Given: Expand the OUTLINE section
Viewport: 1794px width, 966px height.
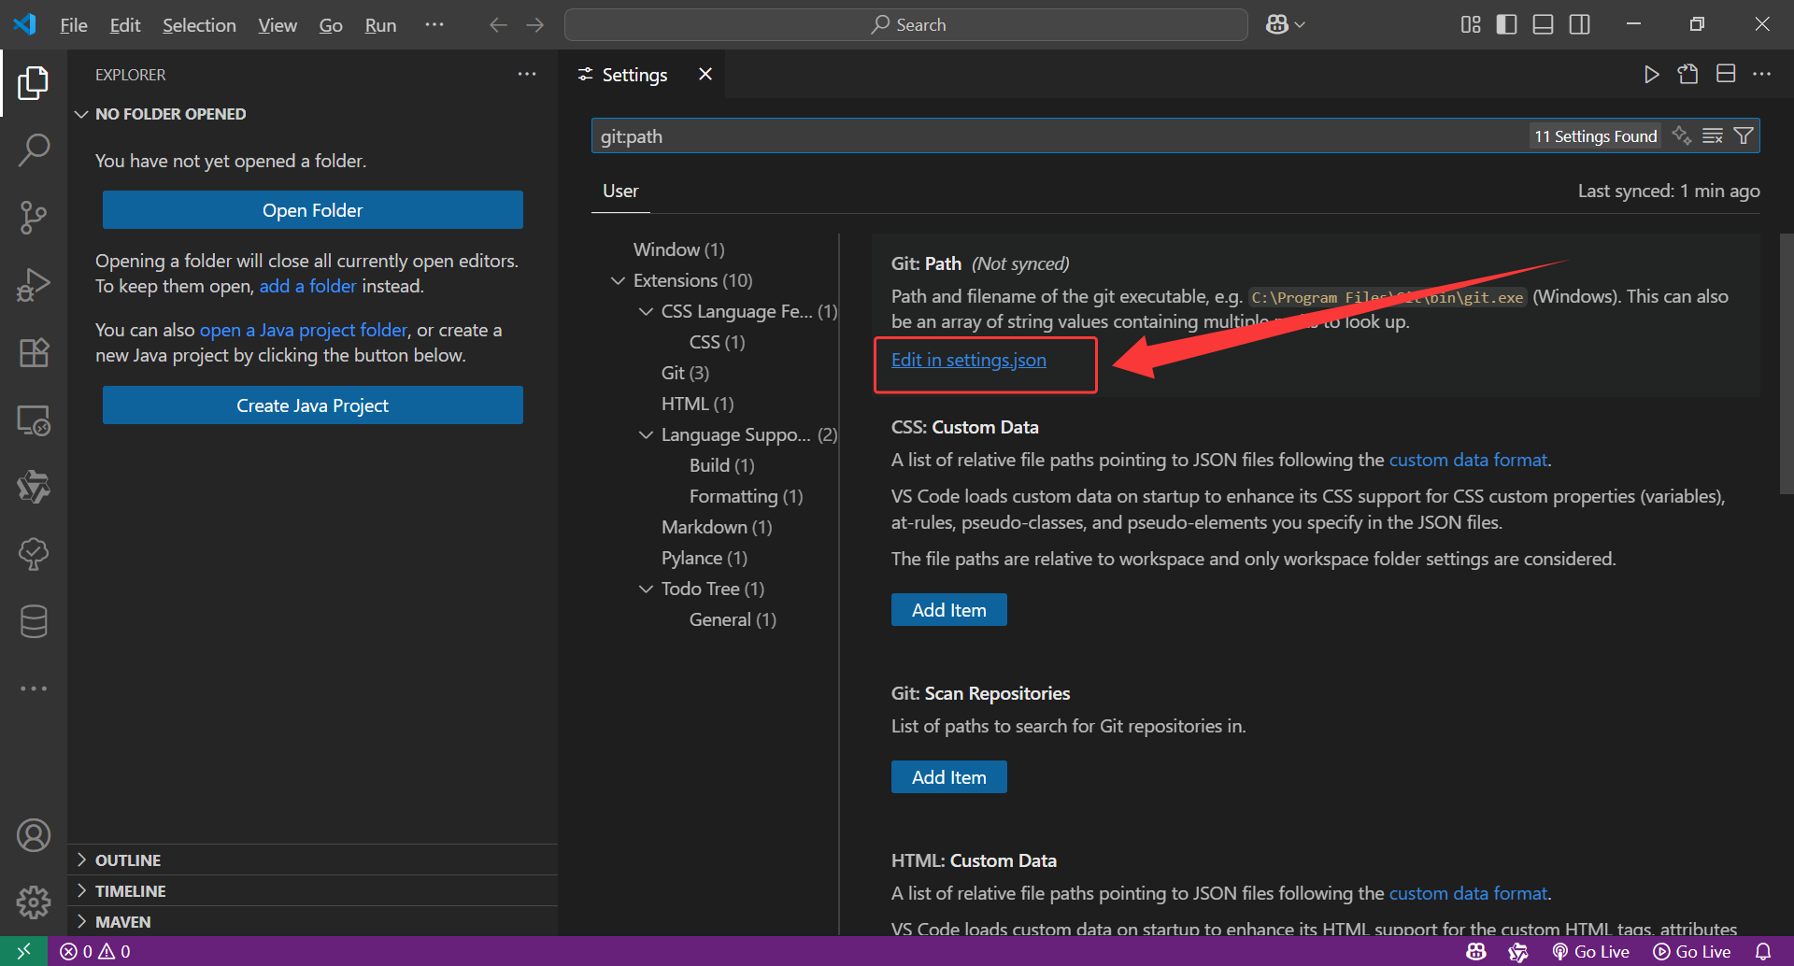Looking at the screenshot, I should 81,859.
